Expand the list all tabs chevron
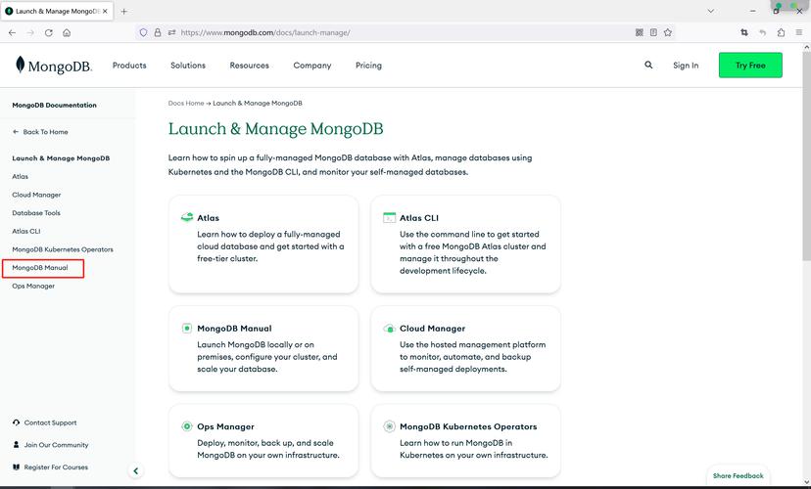 pos(711,11)
